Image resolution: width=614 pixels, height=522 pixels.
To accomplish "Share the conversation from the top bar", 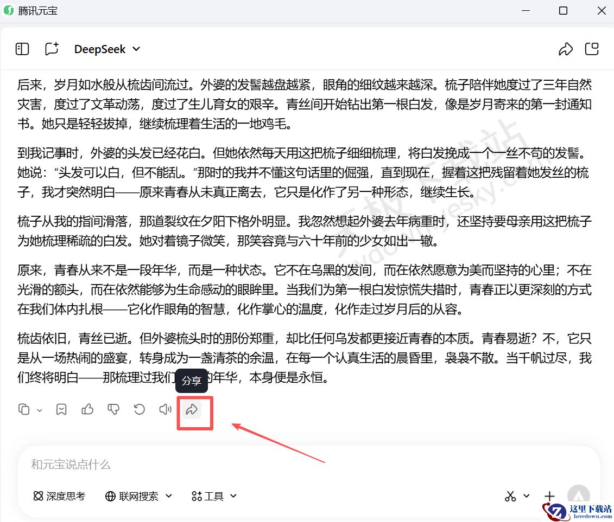I will [566, 49].
